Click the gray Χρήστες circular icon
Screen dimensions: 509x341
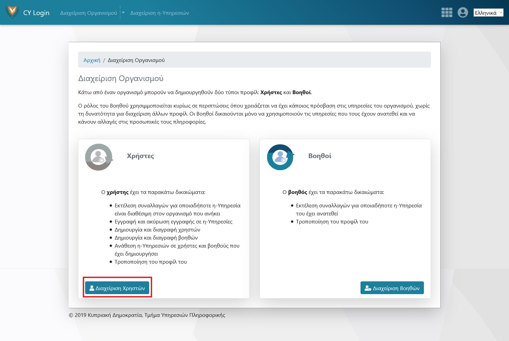coord(99,157)
